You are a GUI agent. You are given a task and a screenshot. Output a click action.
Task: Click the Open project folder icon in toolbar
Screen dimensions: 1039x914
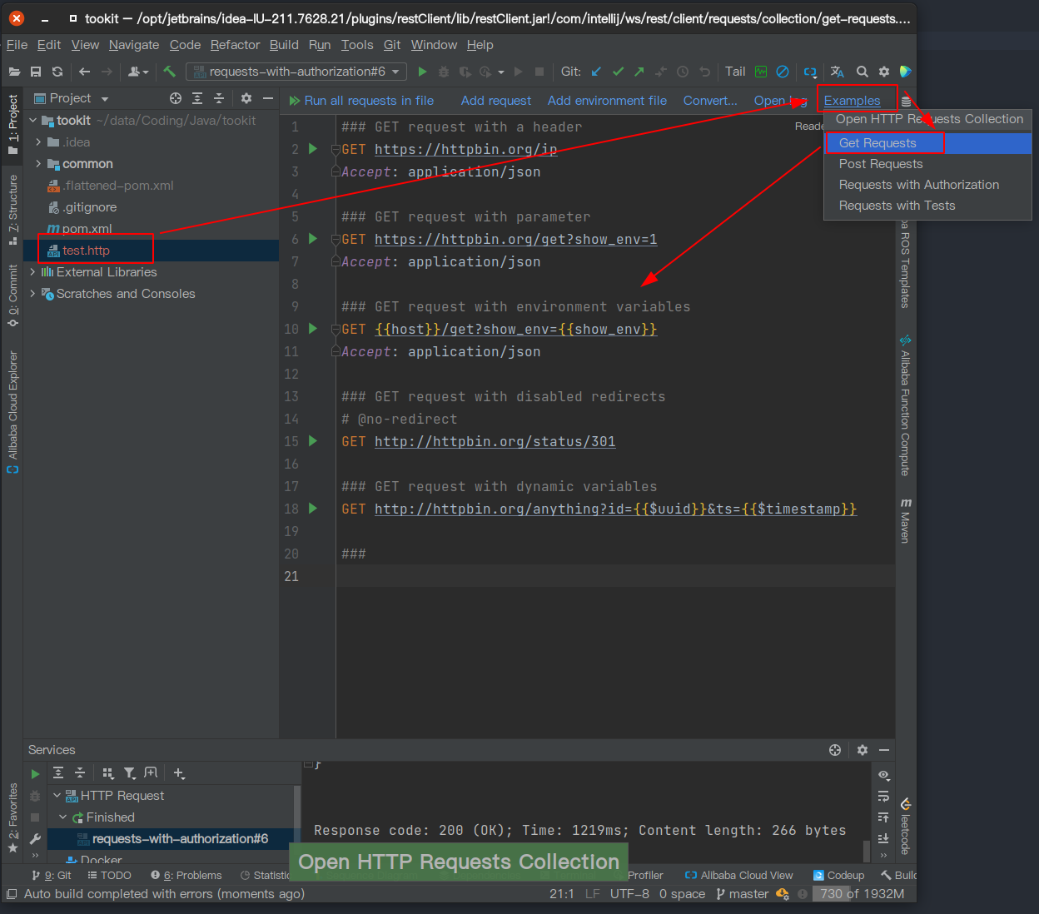14,72
